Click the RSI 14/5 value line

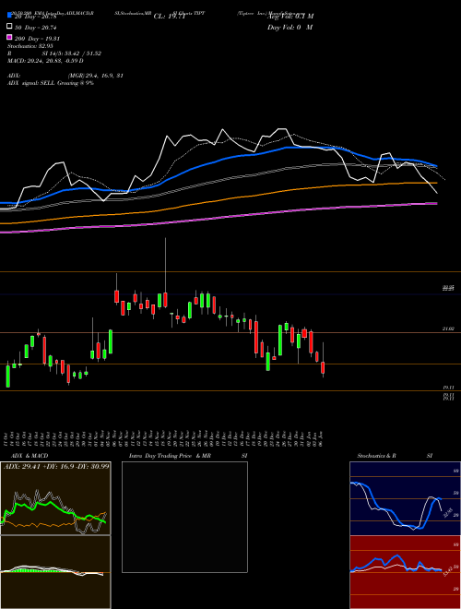pyautogui.click(x=54, y=54)
